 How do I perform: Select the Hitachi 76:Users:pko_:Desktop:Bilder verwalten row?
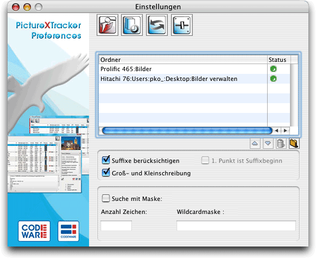point(194,79)
